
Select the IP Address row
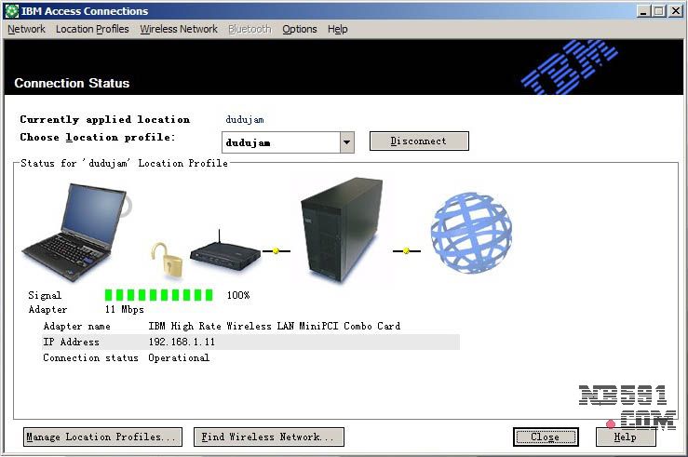[x=251, y=343]
